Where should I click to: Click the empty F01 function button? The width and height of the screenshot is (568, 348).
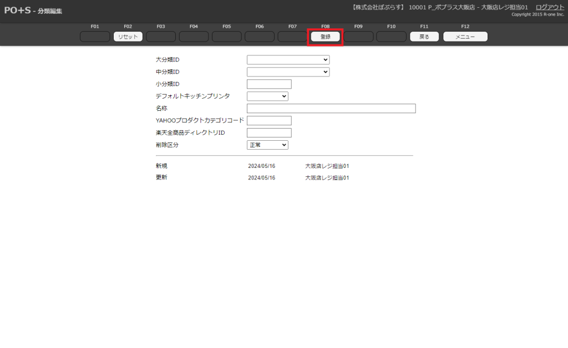(95, 37)
